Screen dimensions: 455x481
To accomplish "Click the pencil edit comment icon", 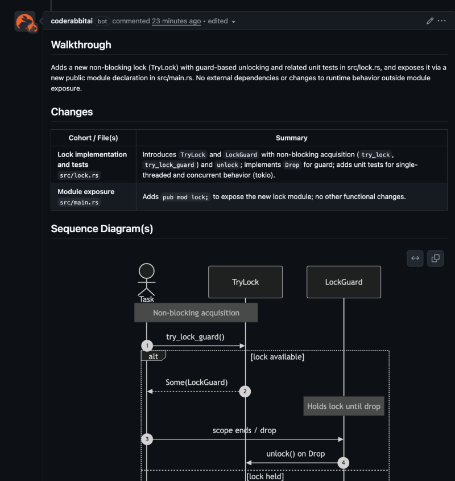I will click(430, 21).
